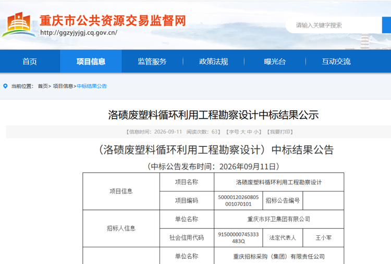Image resolution: width=391 pixels, height=264 pixels.
Task: Click the site title 重庆市公共资源交易监督网
Action: [113, 21]
